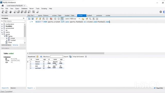Click the search table data icon
Image resolution: width=165 pixels, height=93 pixels.
(x=34, y=12)
